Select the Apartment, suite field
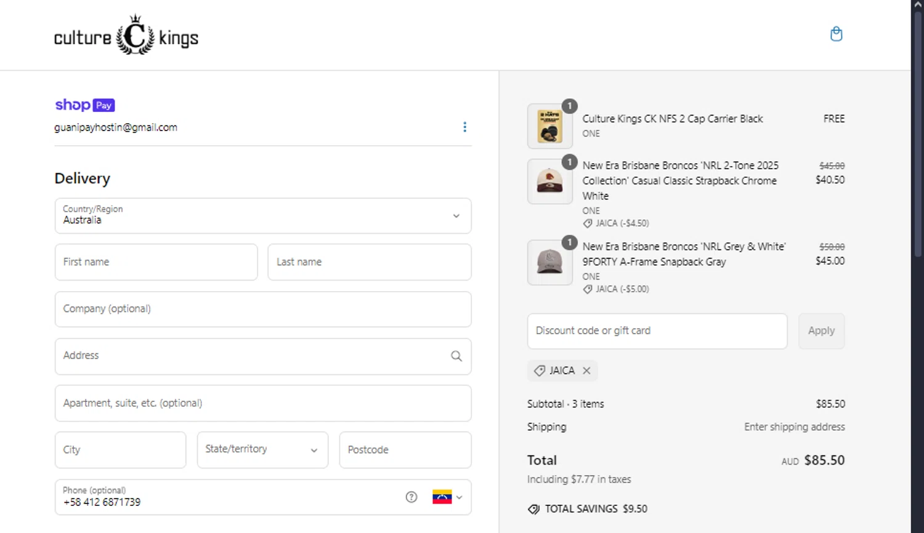 tap(263, 403)
